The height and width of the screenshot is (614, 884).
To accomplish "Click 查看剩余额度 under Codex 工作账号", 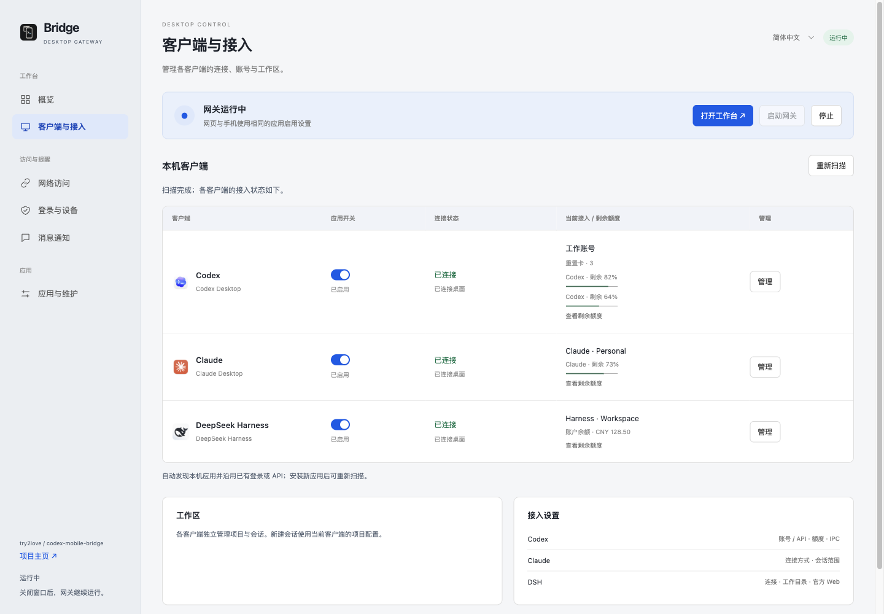I will pyautogui.click(x=584, y=316).
